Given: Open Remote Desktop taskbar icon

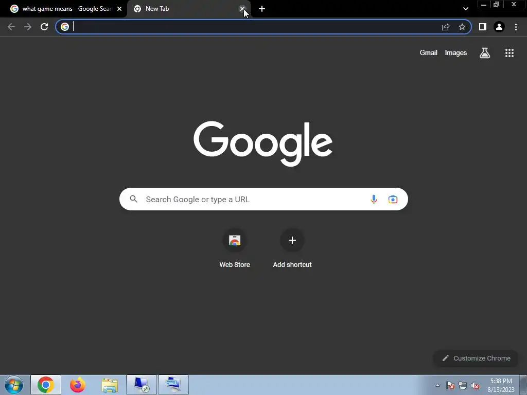Looking at the screenshot, I should [x=142, y=385].
